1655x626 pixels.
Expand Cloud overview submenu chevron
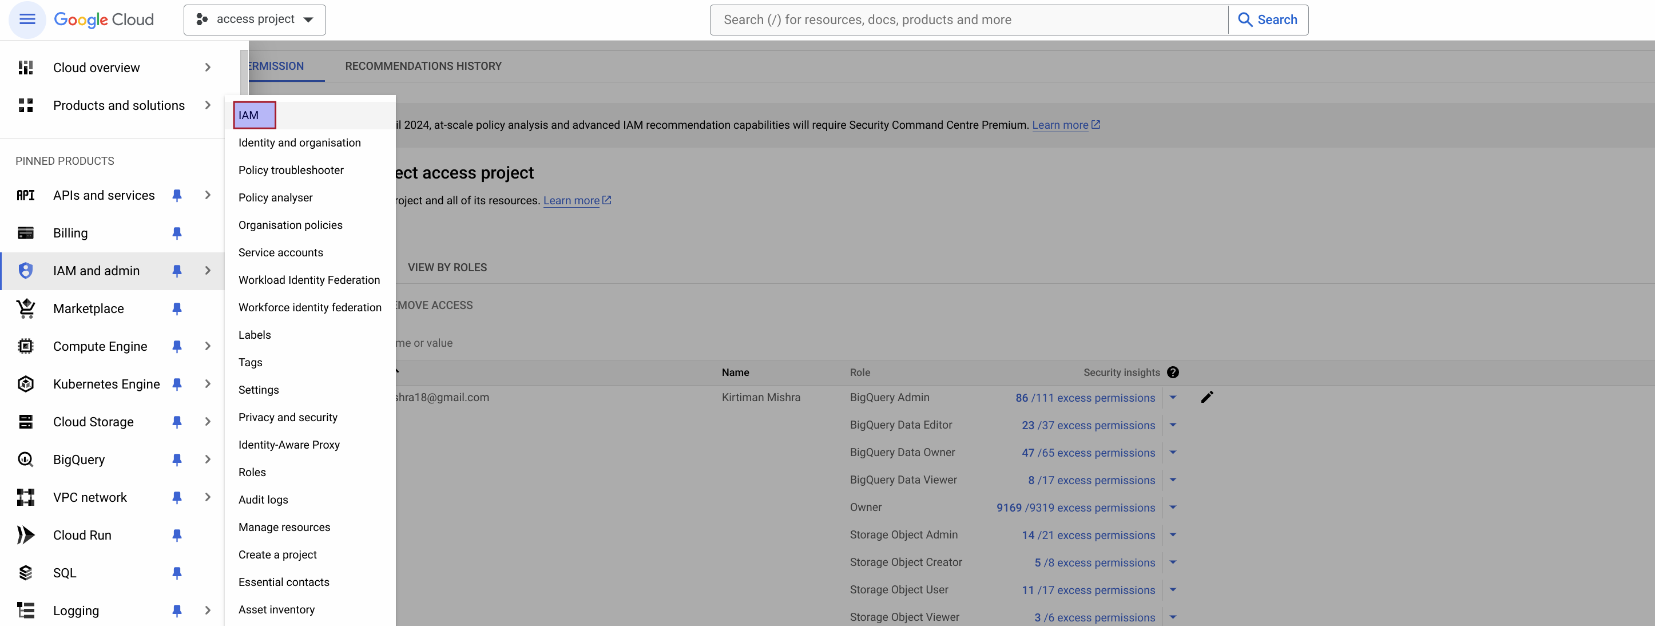click(208, 68)
